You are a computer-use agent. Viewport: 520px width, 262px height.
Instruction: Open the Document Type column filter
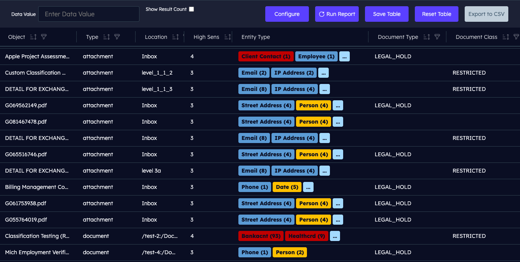coord(437,37)
